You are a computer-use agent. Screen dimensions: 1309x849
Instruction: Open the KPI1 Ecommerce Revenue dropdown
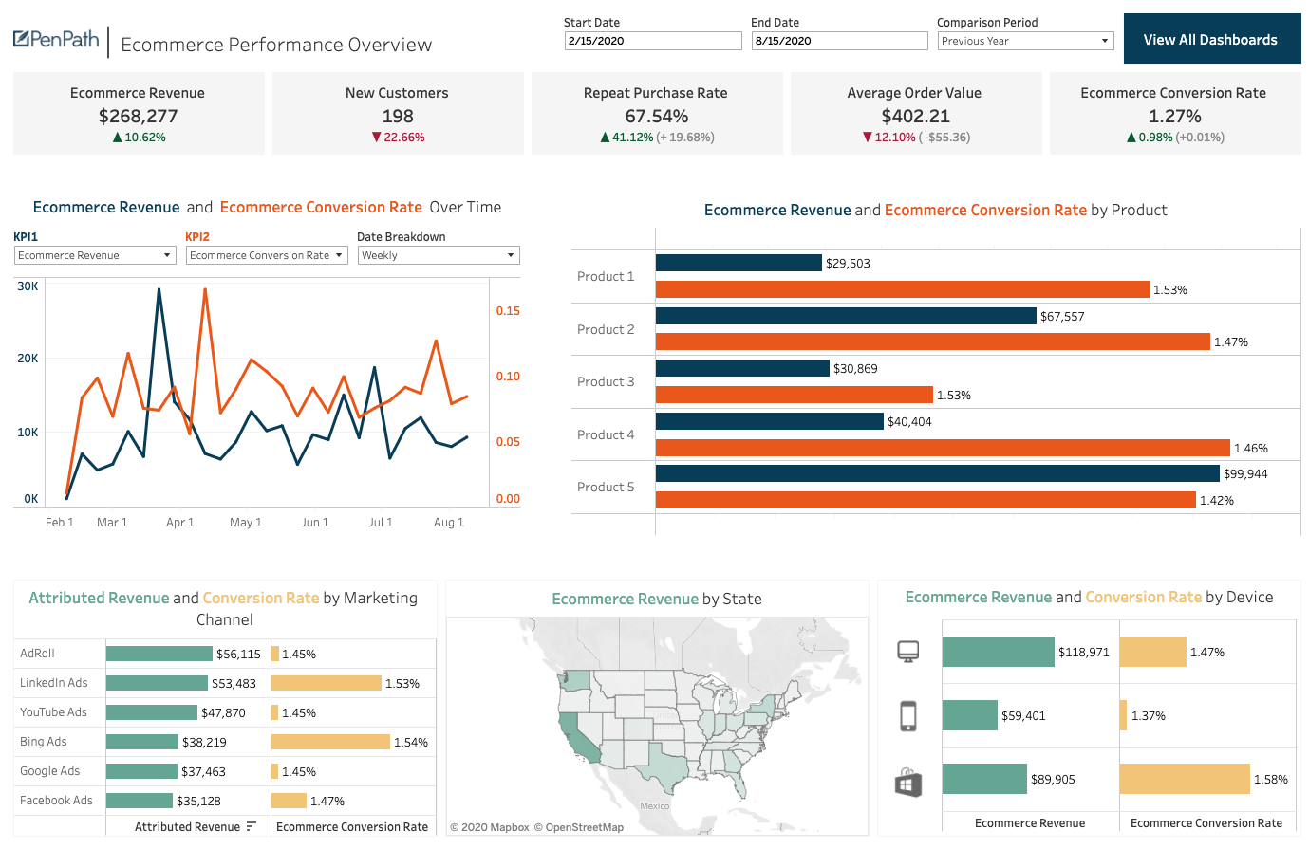click(96, 255)
